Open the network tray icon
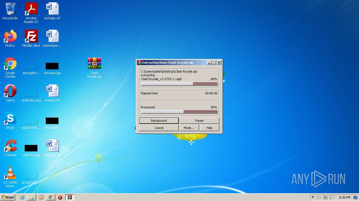Viewport: 359px width, 201px height. pyautogui.click(x=326, y=197)
